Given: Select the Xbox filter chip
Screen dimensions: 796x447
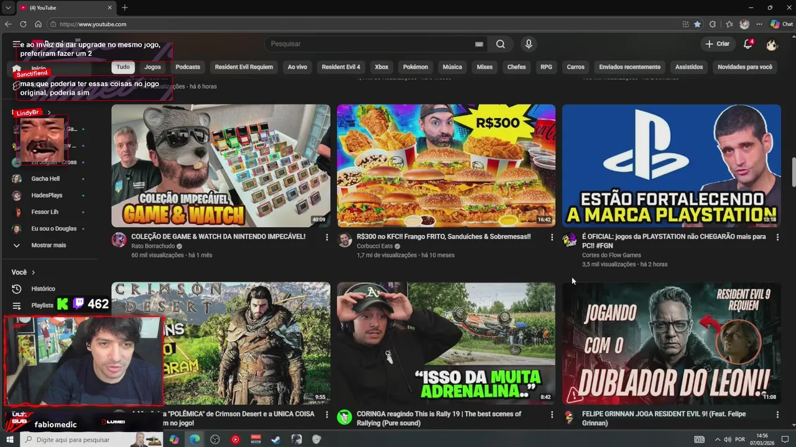Looking at the screenshot, I should click(x=381, y=67).
